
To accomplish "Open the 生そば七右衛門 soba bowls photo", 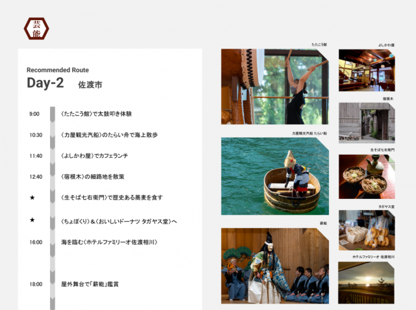I will (367, 177).
